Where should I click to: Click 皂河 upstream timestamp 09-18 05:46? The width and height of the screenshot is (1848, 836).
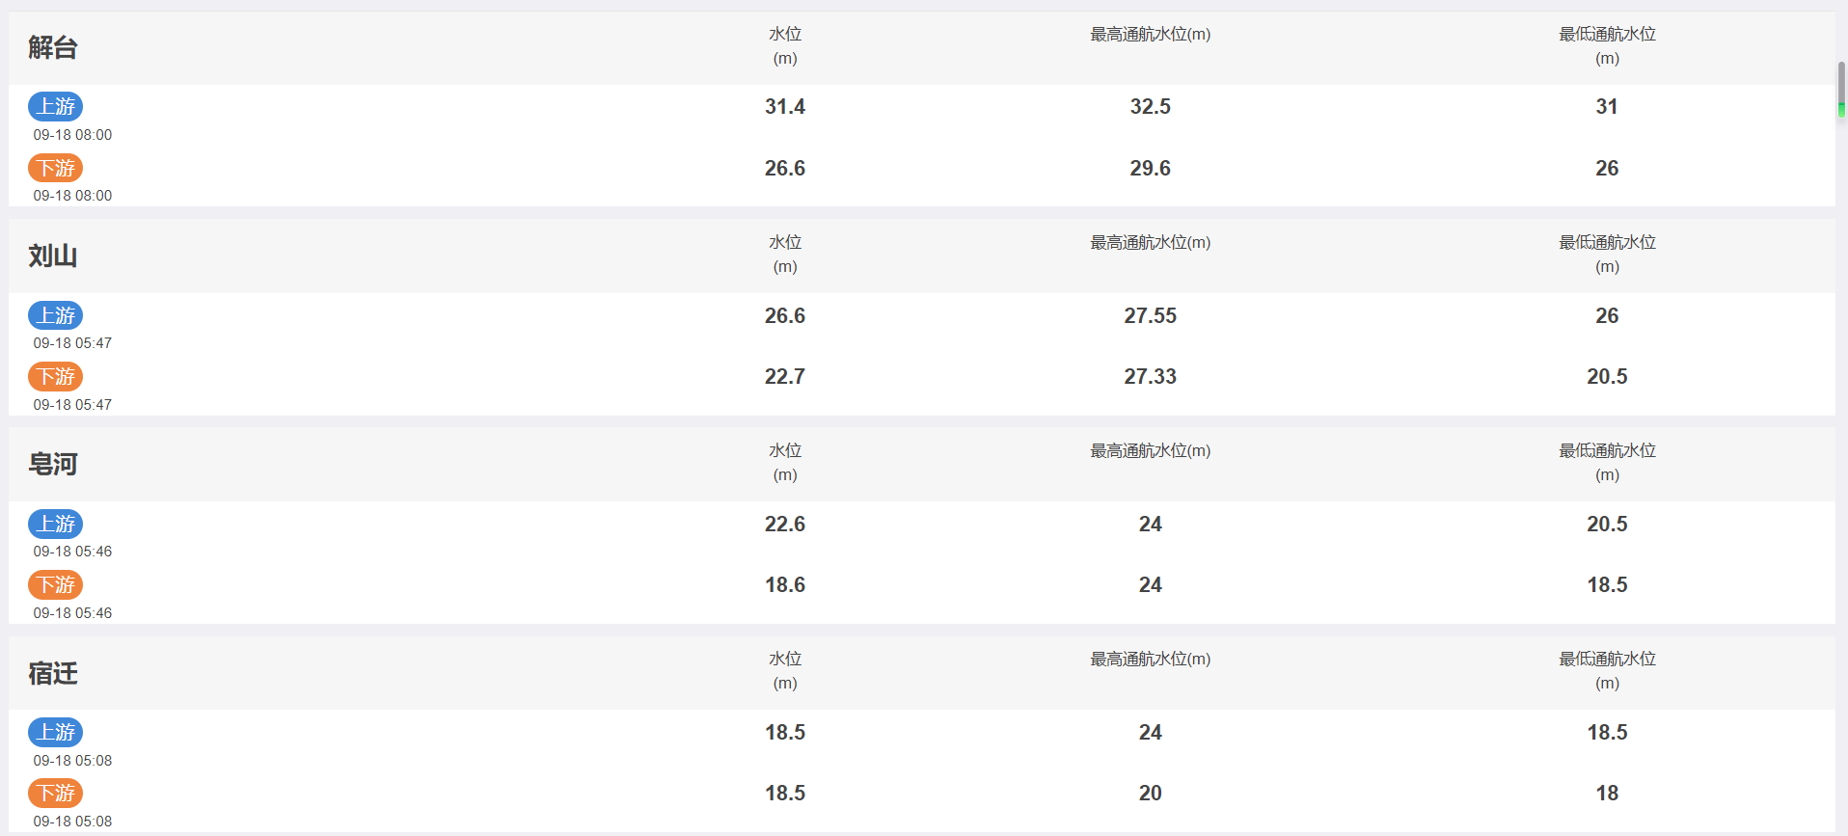tap(72, 552)
